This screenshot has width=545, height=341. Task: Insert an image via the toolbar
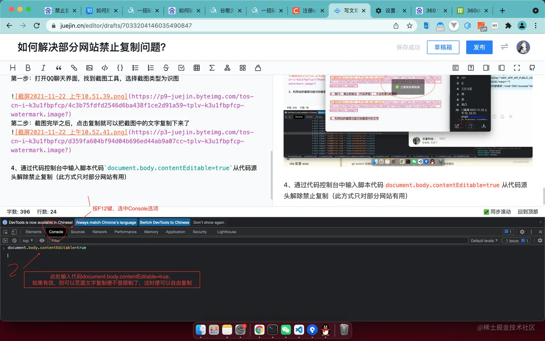tap(89, 67)
